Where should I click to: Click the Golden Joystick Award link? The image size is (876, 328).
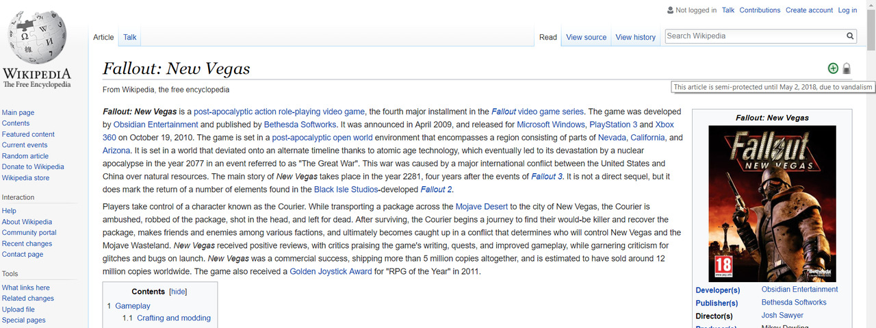click(331, 271)
